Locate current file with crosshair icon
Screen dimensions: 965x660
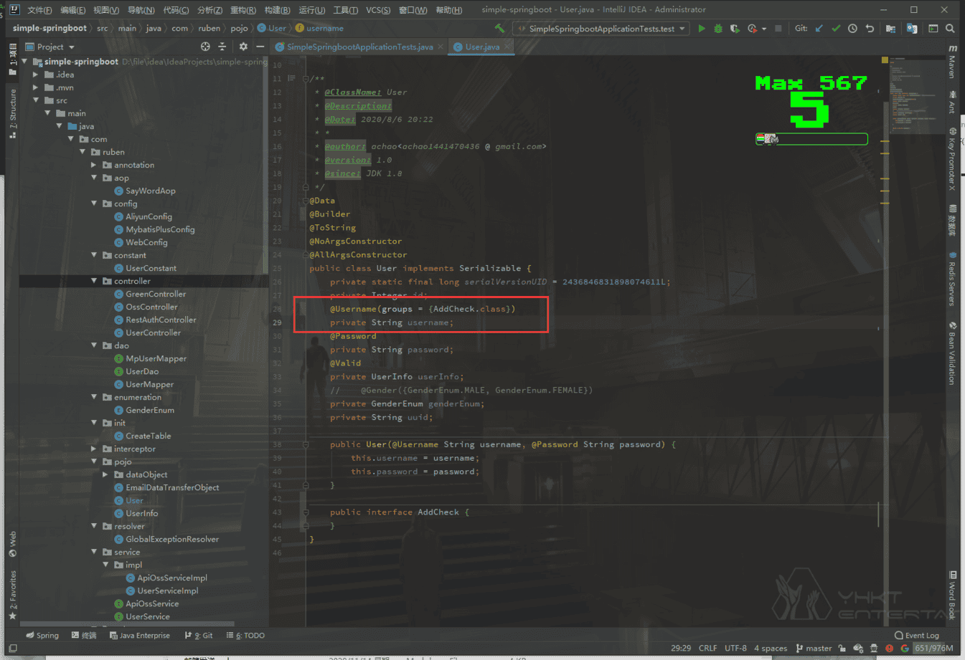(205, 47)
